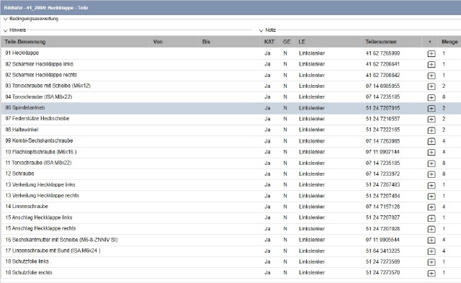The height and width of the screenshot is (283, 461).
Task: Add 06 Spindelantrieb using its plus icon
Action: (431, 109)
